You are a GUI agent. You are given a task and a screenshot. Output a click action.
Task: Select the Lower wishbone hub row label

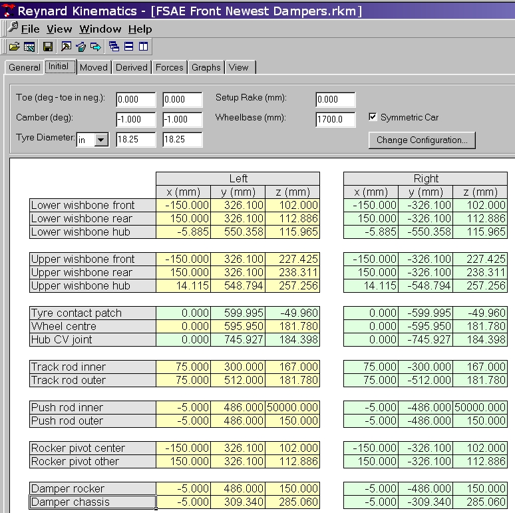pyautogui.click(x=92, y=232)
